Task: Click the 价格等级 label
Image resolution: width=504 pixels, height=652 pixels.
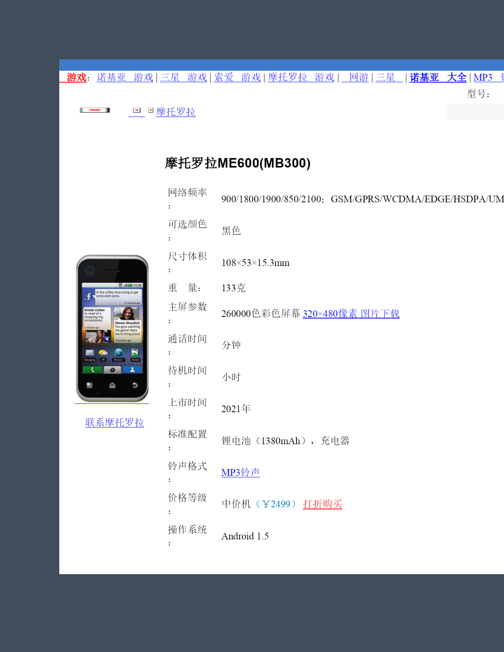Action: pyautogui.click(x=187, y=498)
